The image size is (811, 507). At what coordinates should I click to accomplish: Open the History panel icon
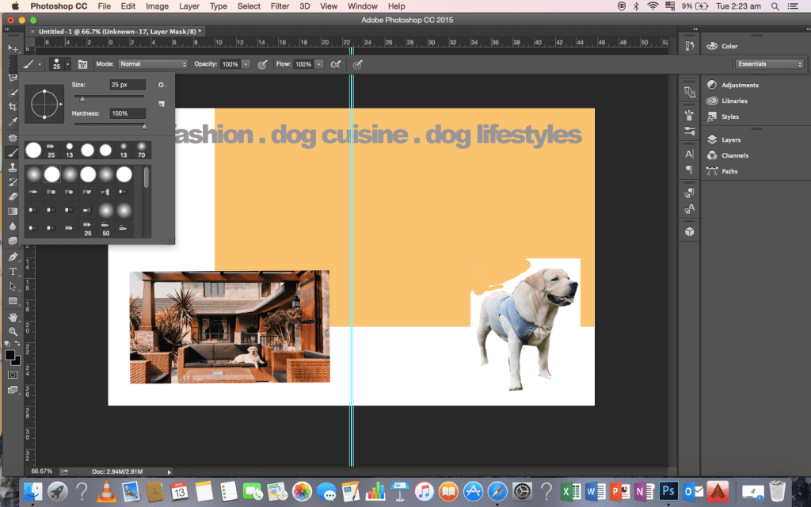click(689, 48)
